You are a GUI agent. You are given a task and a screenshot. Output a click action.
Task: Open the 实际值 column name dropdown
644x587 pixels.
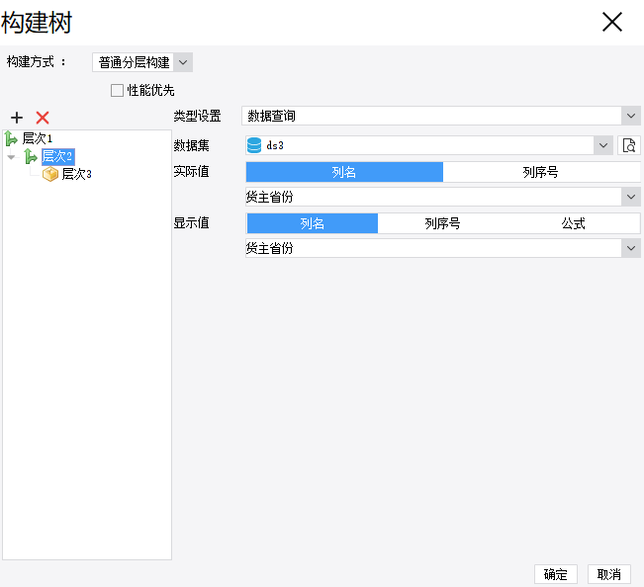click(x=631, y=197)
